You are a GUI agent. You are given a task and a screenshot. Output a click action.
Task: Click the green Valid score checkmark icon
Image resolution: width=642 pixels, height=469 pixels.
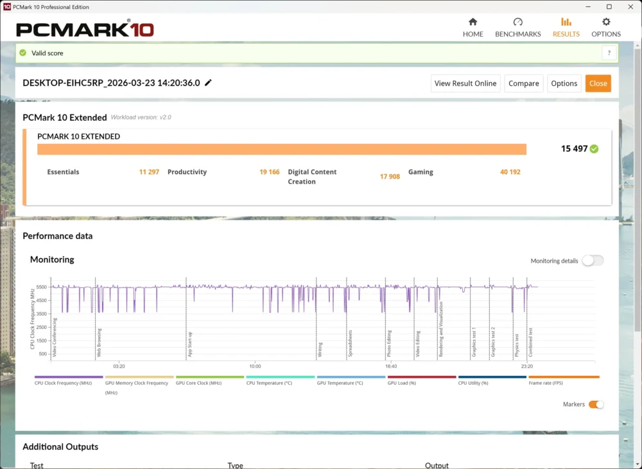23,53
